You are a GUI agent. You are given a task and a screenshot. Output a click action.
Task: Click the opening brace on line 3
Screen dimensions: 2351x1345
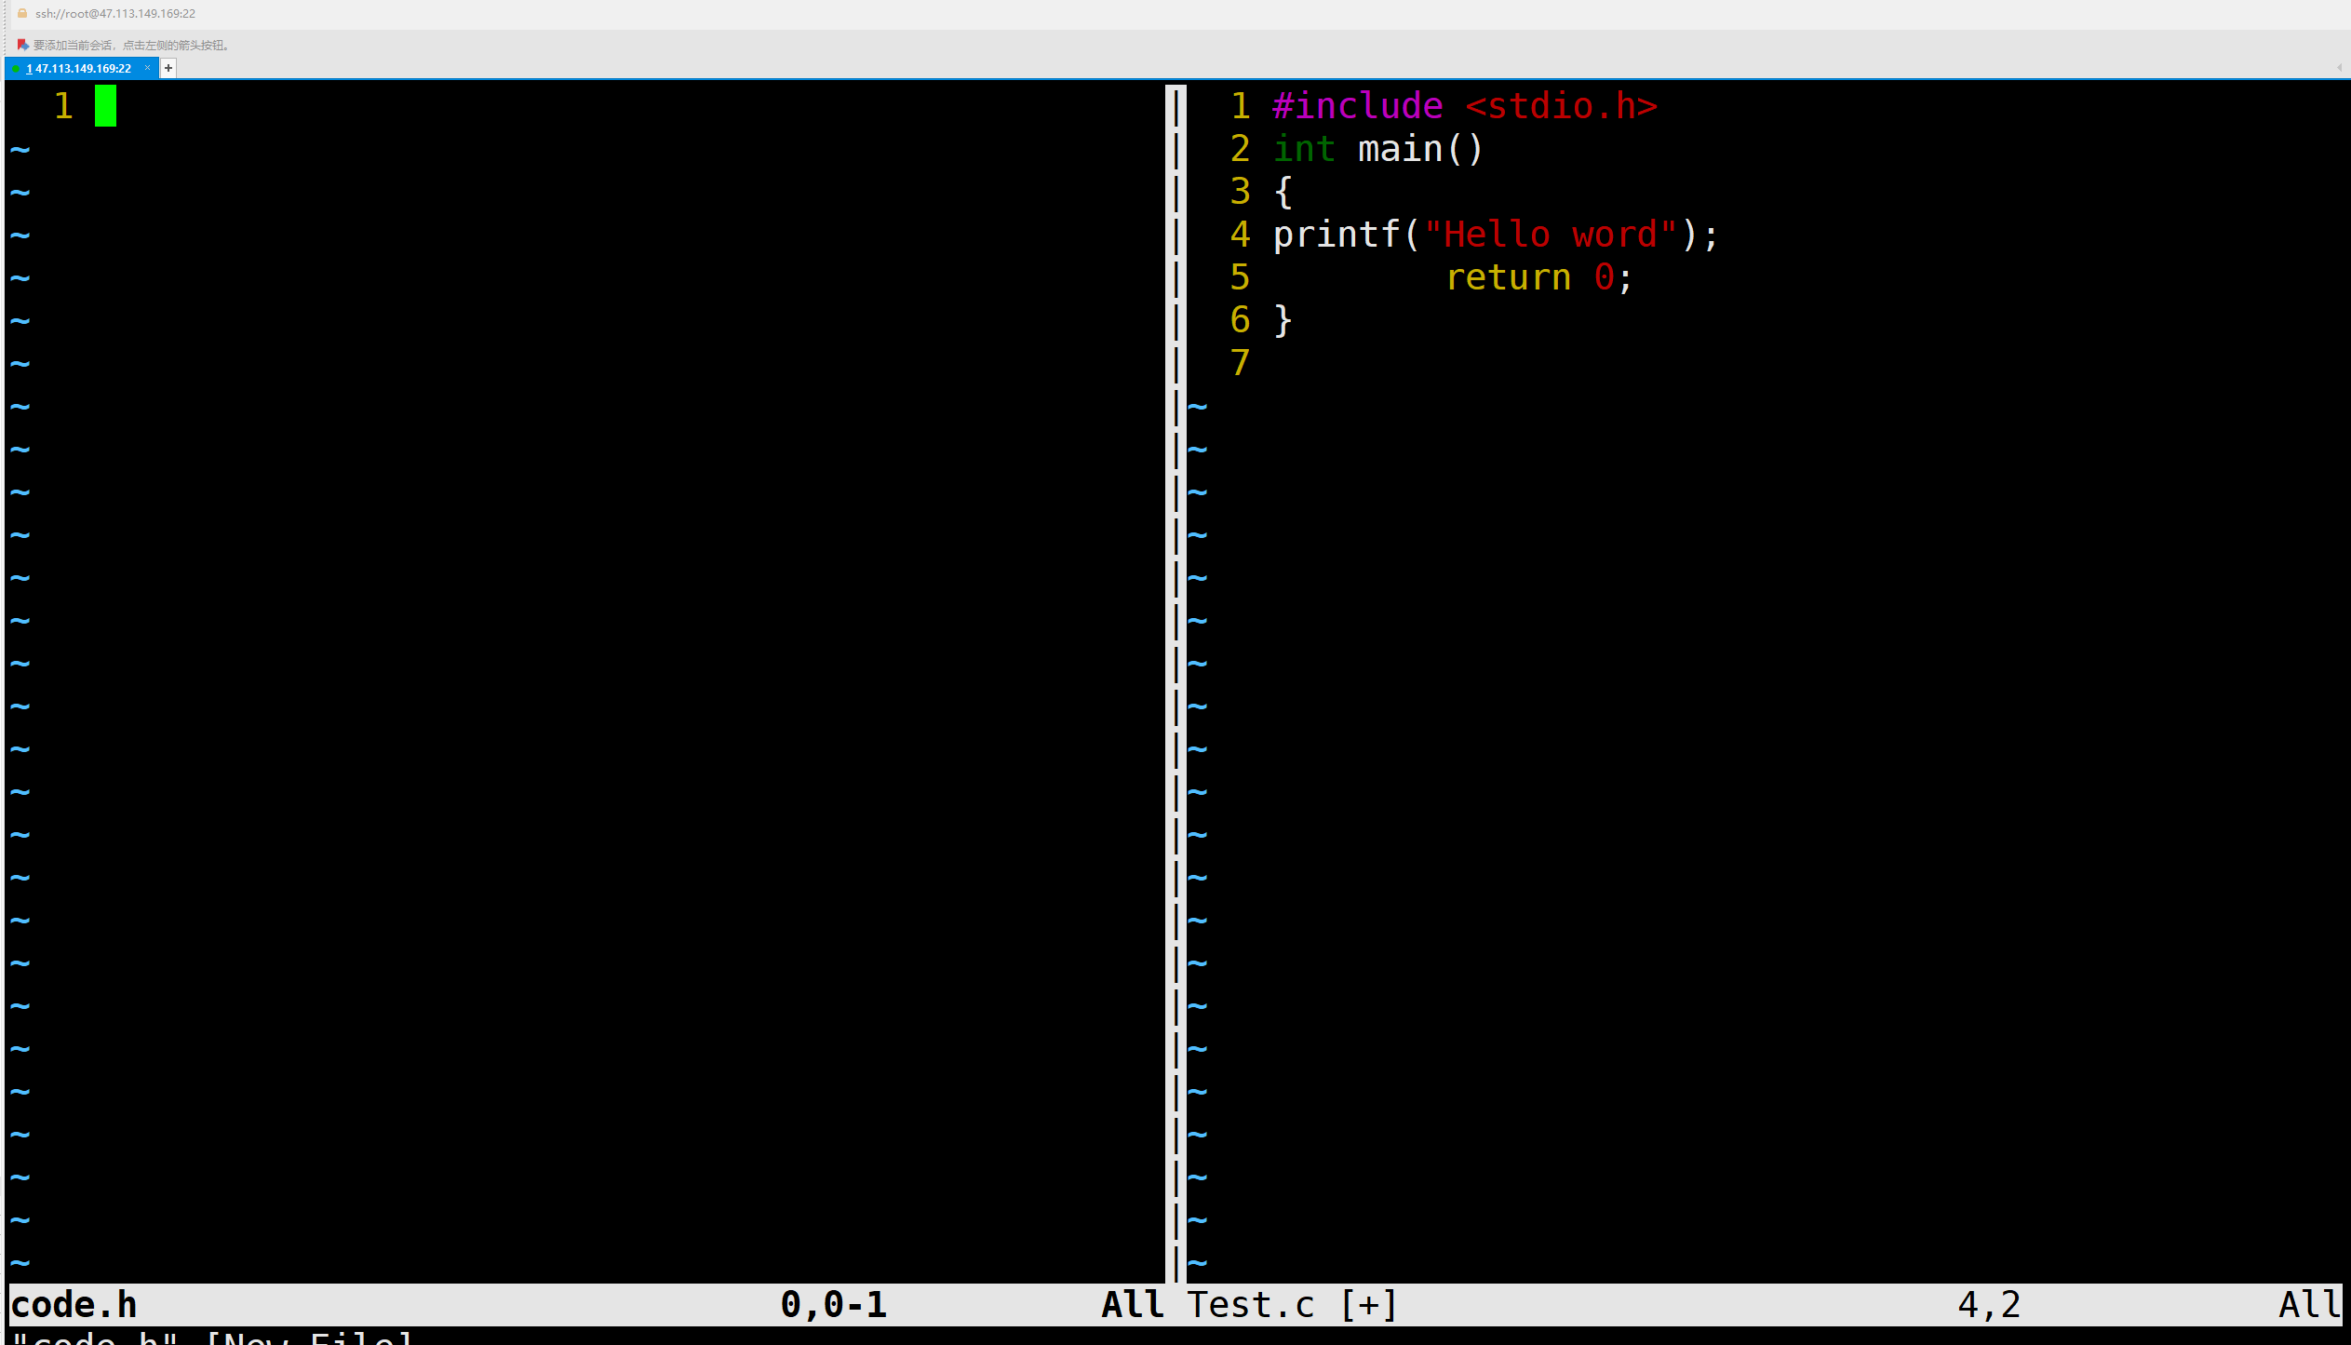coord(1283,192)
